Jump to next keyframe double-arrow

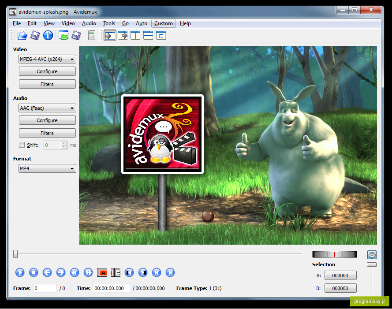point(88,272)
